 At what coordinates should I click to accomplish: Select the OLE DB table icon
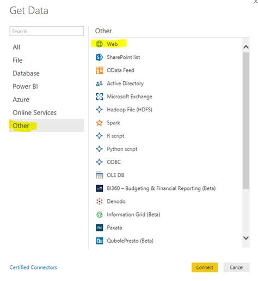click(x=99, y=175)
